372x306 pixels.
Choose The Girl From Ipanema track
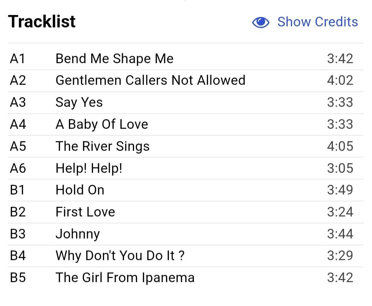125,277
